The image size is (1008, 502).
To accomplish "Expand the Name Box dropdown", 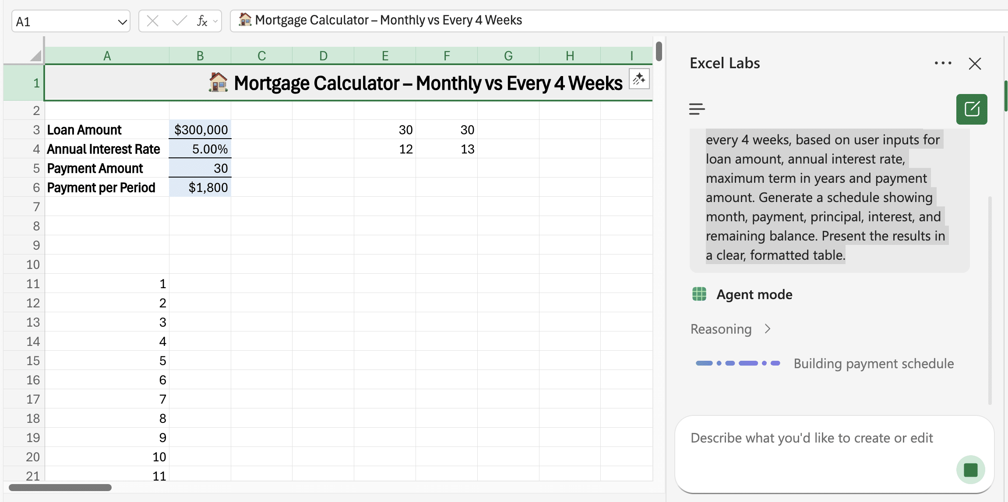I will pos(122,22).
